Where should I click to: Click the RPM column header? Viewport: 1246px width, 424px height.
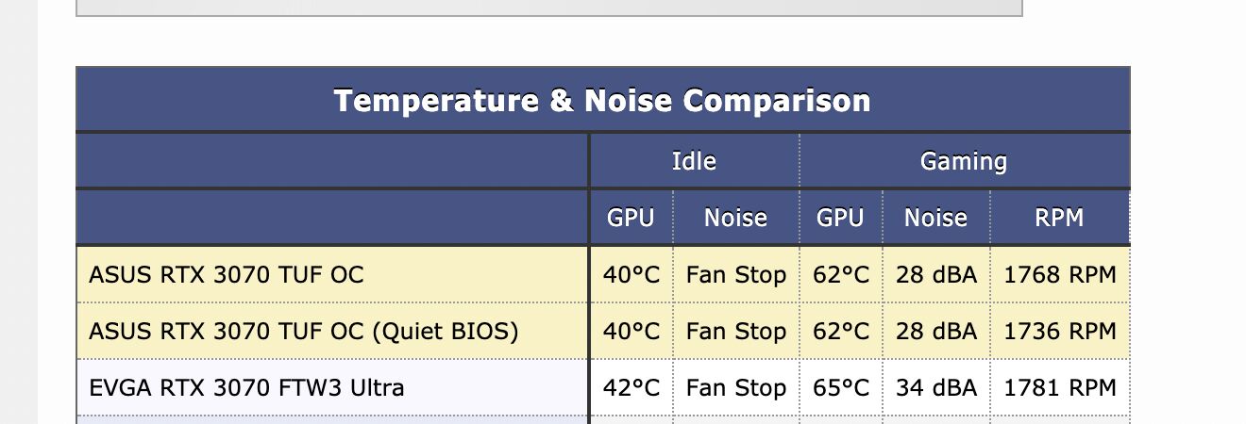tap(1059, 218)
